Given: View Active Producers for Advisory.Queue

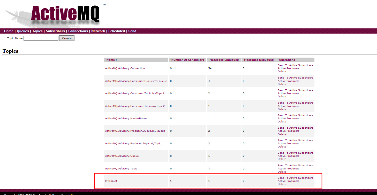Looking at the screenshot, I should [x=288, y=156].
